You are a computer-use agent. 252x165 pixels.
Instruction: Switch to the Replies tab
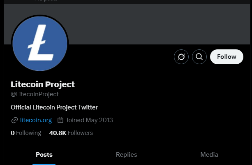coord(126,155)
